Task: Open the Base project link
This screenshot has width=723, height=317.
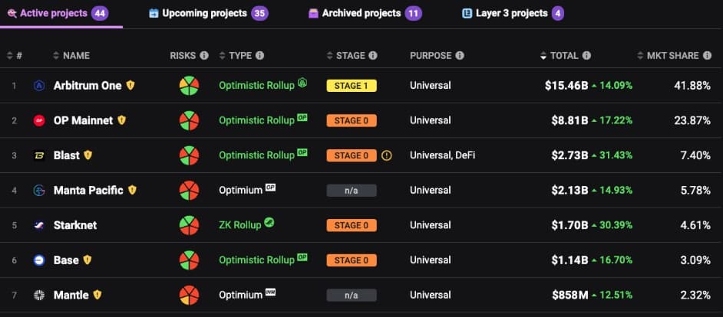Action: [66, 260]
